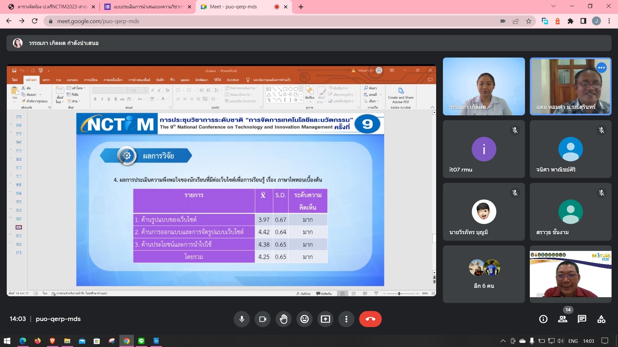This screenshot has width=618, height=347.
Task: Expand Chrome tab search chevron
Action: coord(553,6)
